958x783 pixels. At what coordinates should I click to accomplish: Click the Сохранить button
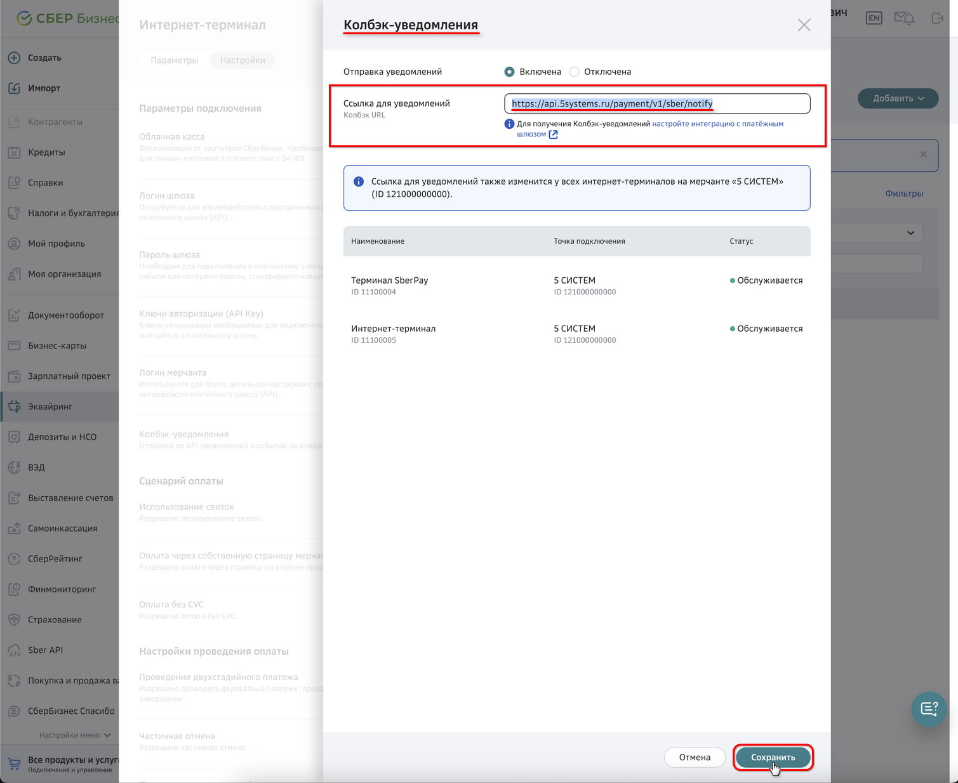[x=773, y=758]
